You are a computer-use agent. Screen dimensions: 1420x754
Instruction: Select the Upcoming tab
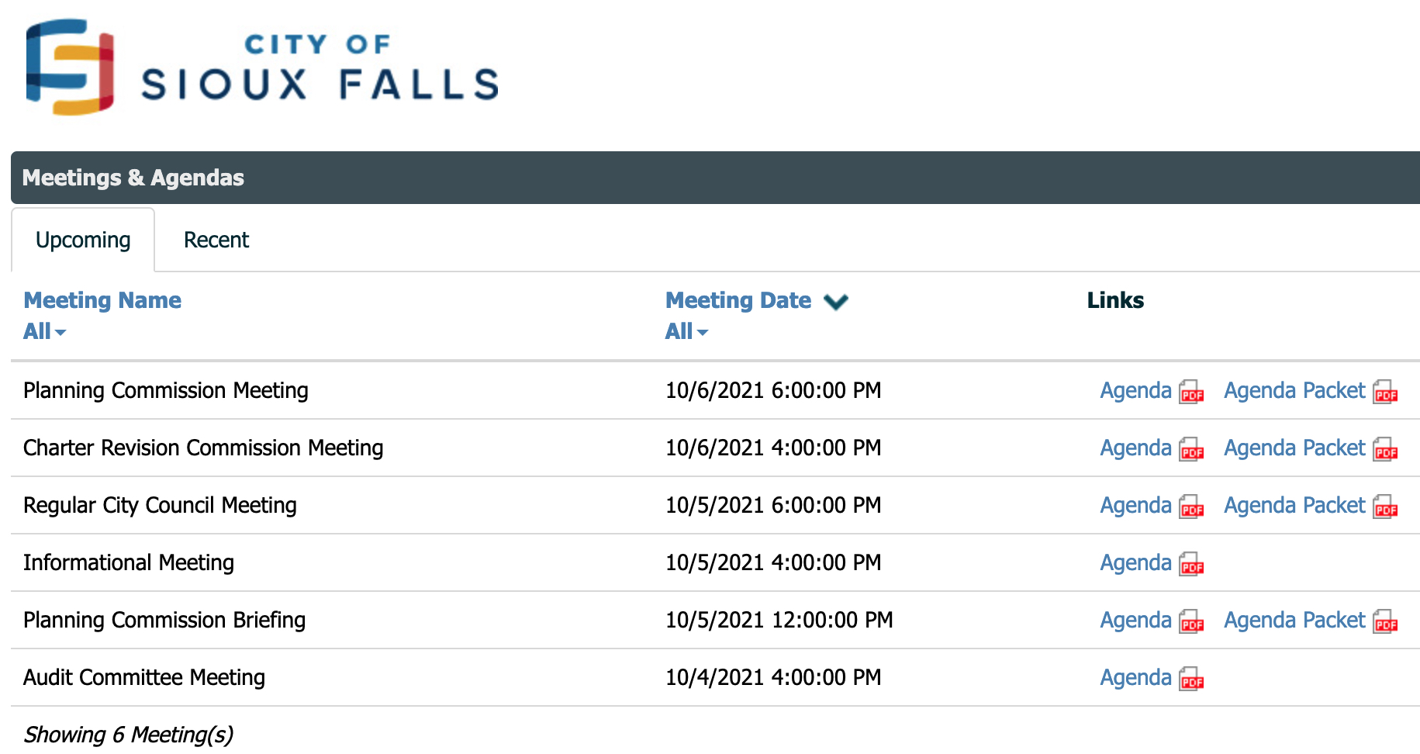click(x=83, y=240)
